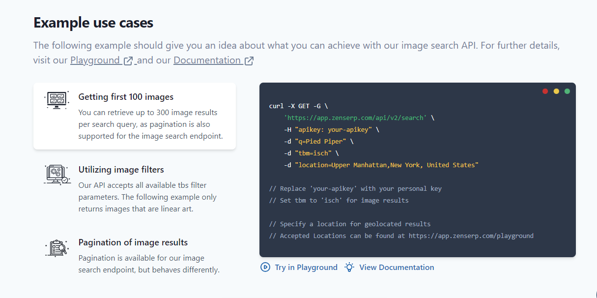Image resolution: width=597 pixels, height=298 pixels.
Task: Click the yellow dot in code window
Action: [x=556, y=91]
